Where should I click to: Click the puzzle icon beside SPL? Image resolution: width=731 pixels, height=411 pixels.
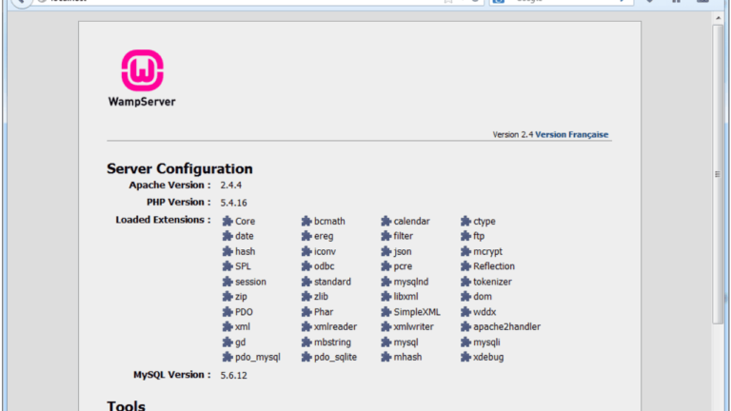pyautogui.click(x=227, y=266)
